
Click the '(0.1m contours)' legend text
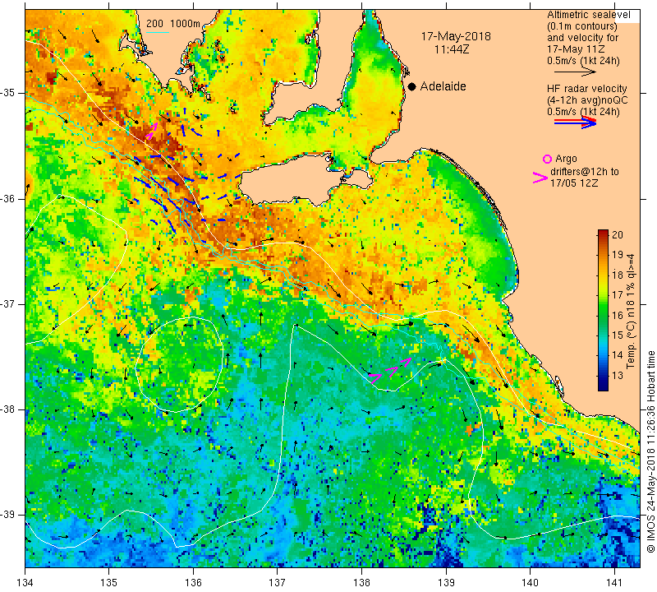click(582, 26)
